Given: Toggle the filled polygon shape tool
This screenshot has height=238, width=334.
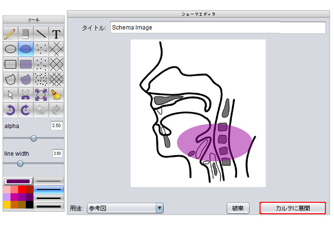Looking at the screenshot, I should [x=26, y=79].
